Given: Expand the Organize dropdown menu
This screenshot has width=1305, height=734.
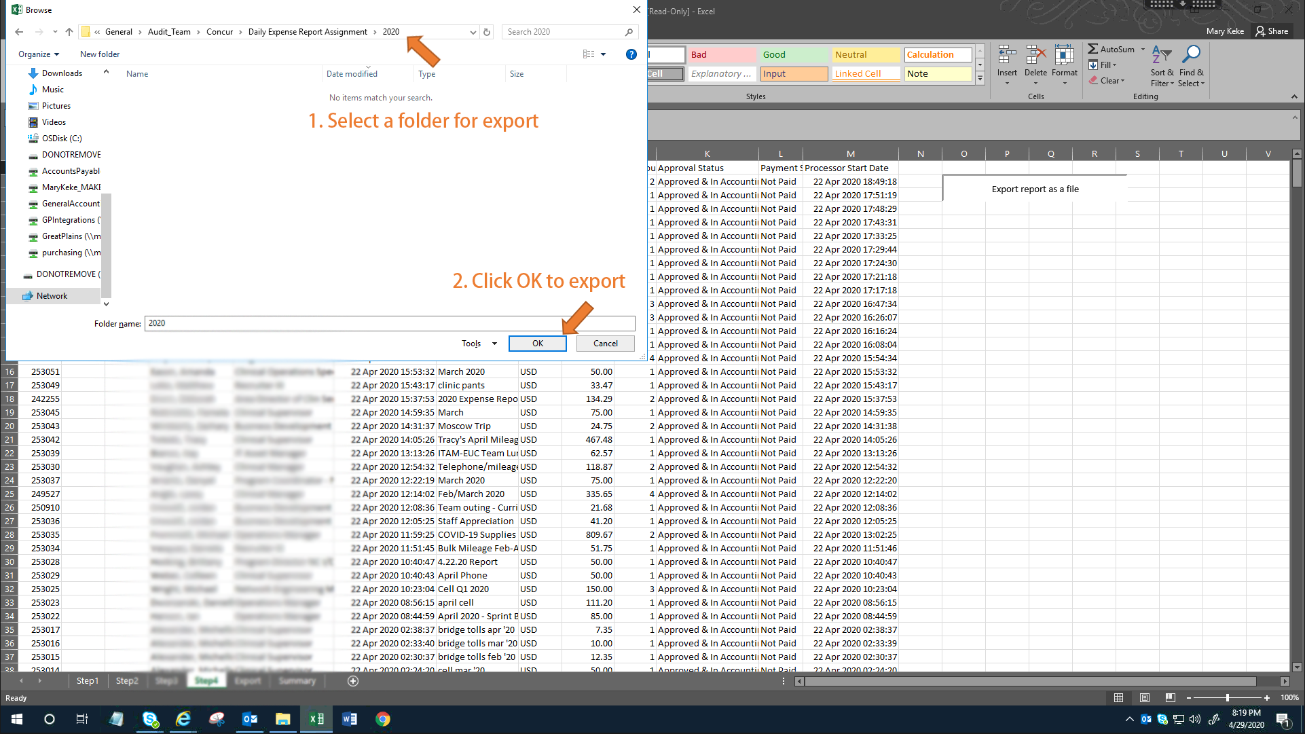Looking at the screenshot, I should (x=39, y=54).
